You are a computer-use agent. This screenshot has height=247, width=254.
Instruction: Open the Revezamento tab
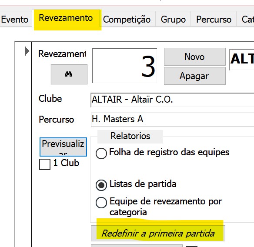[x=66, y=18]
